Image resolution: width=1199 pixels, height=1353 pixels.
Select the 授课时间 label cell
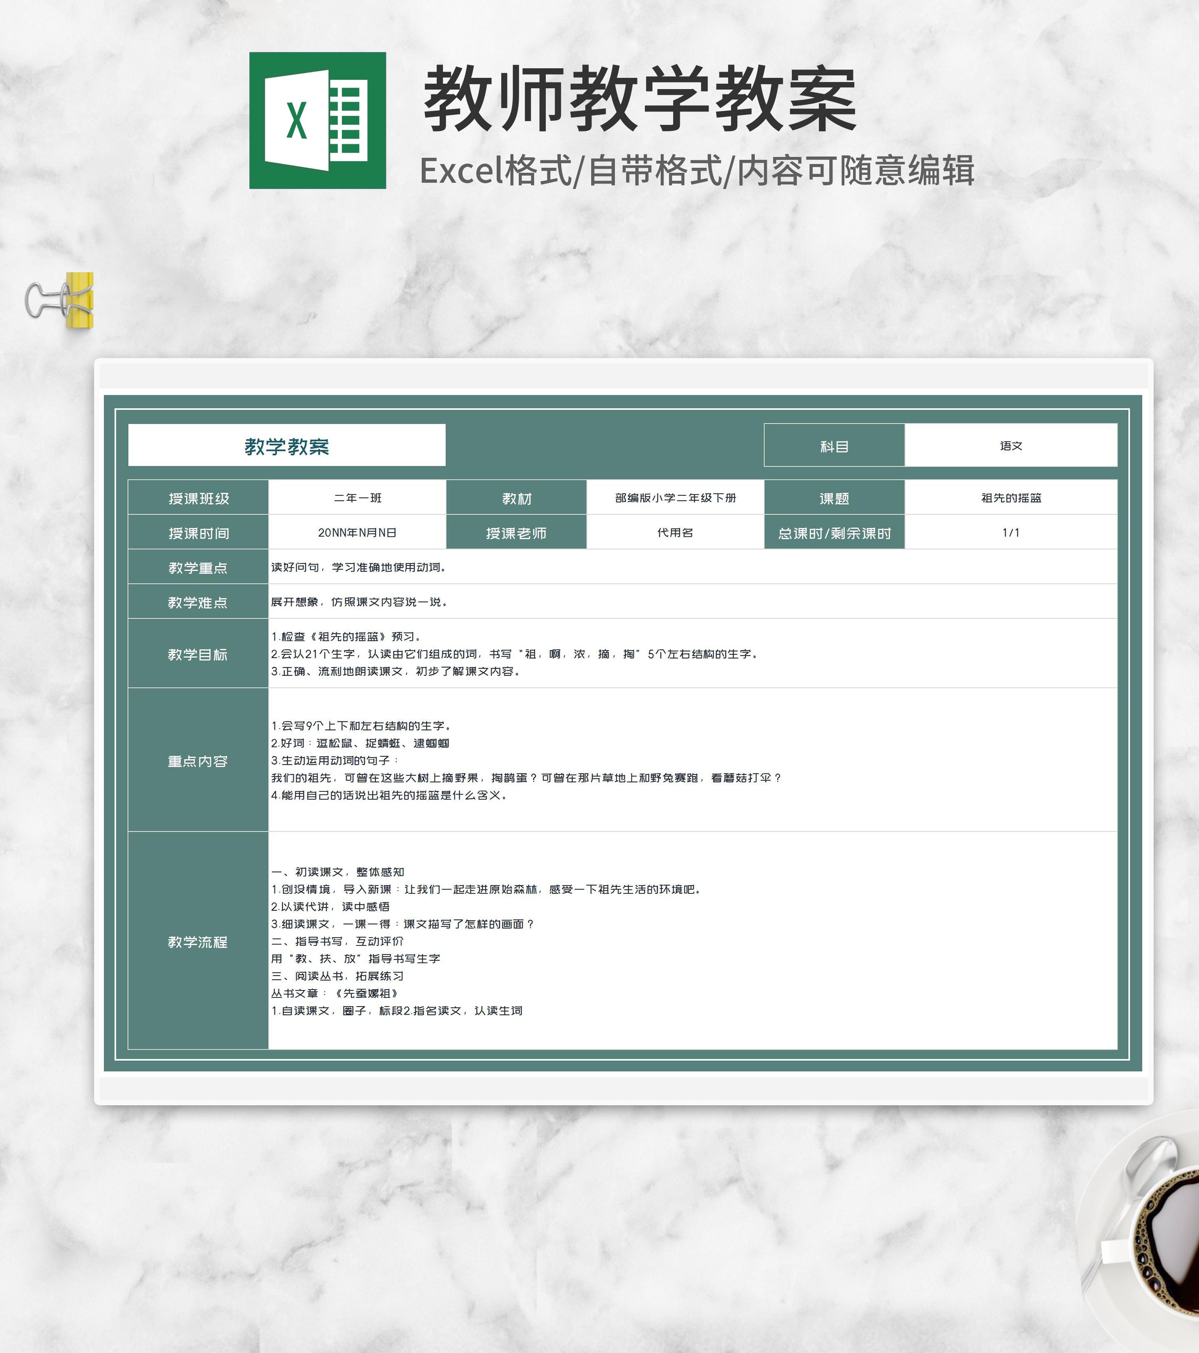(198, 533)
